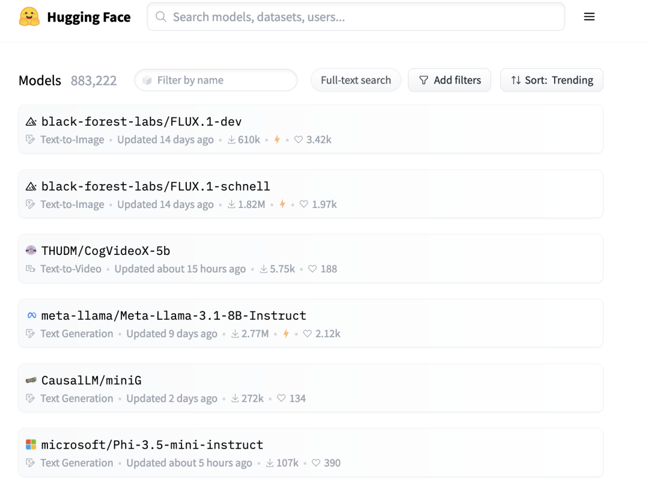Open the Sort: Trending dropdown

click(x=552, y=80)
